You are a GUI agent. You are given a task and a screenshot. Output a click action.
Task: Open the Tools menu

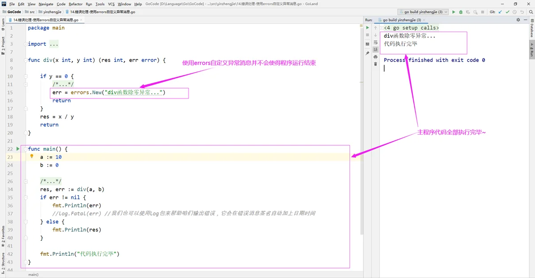point(100,4)
